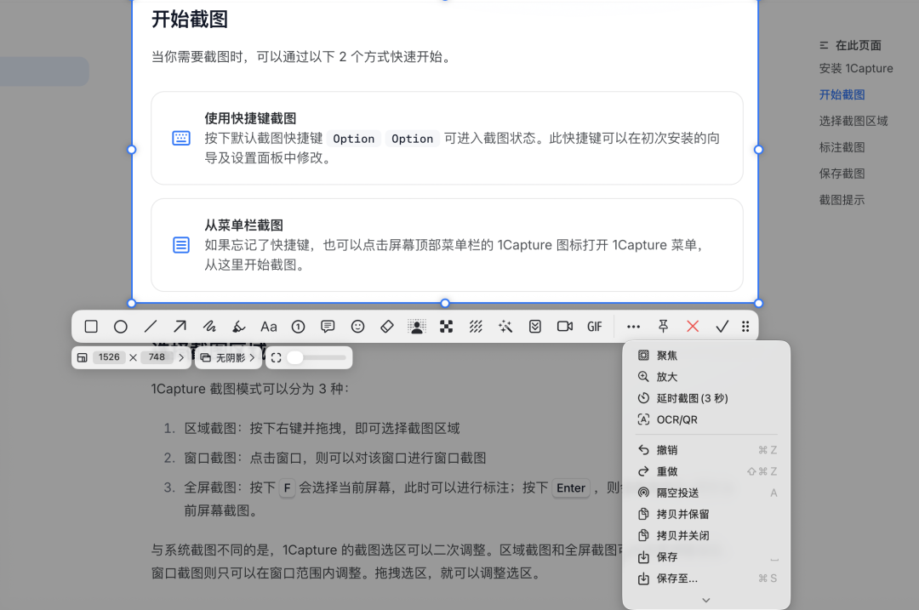
Task: Select the eraser tool
Action: [387, 327]
